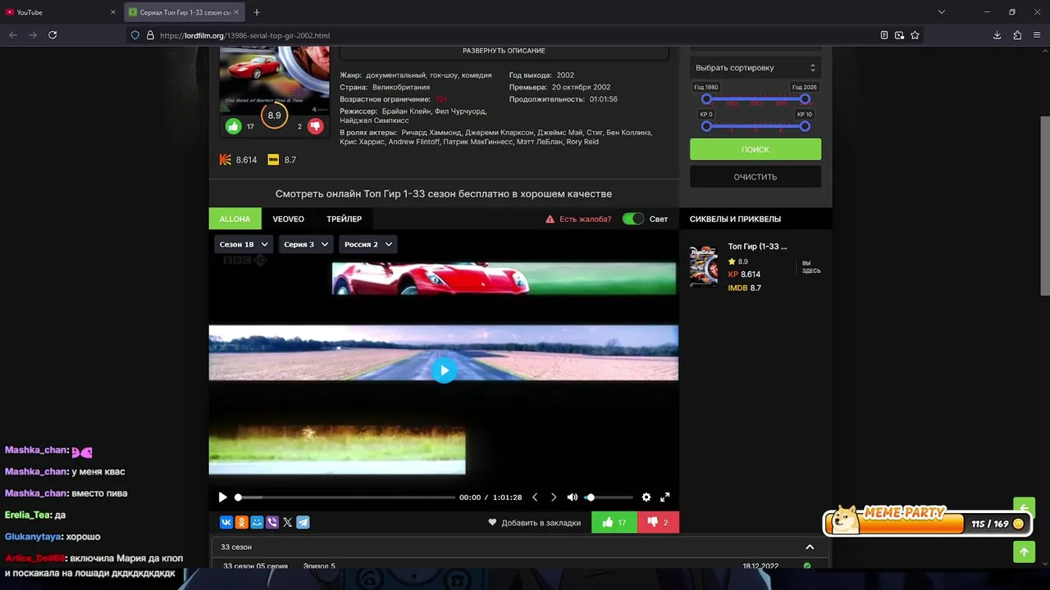The image size is (1050, 590).
Task: Share via Telegram icon
Action: pyautogui.click(x=303, y=522)
